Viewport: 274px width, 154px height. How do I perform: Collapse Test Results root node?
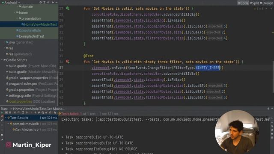(6, 118)
